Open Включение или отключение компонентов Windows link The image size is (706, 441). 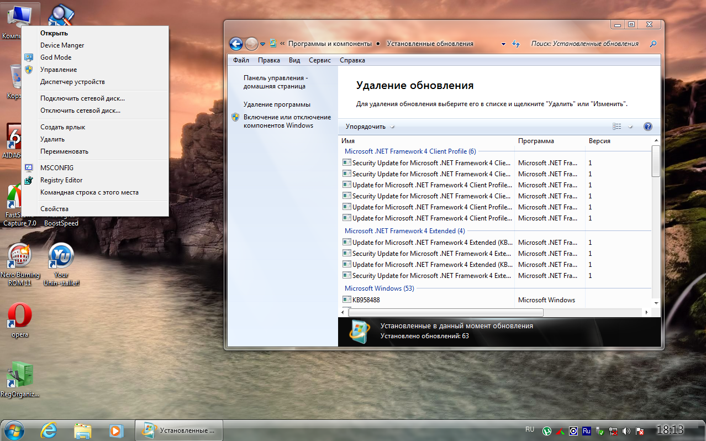pos(287,121)
